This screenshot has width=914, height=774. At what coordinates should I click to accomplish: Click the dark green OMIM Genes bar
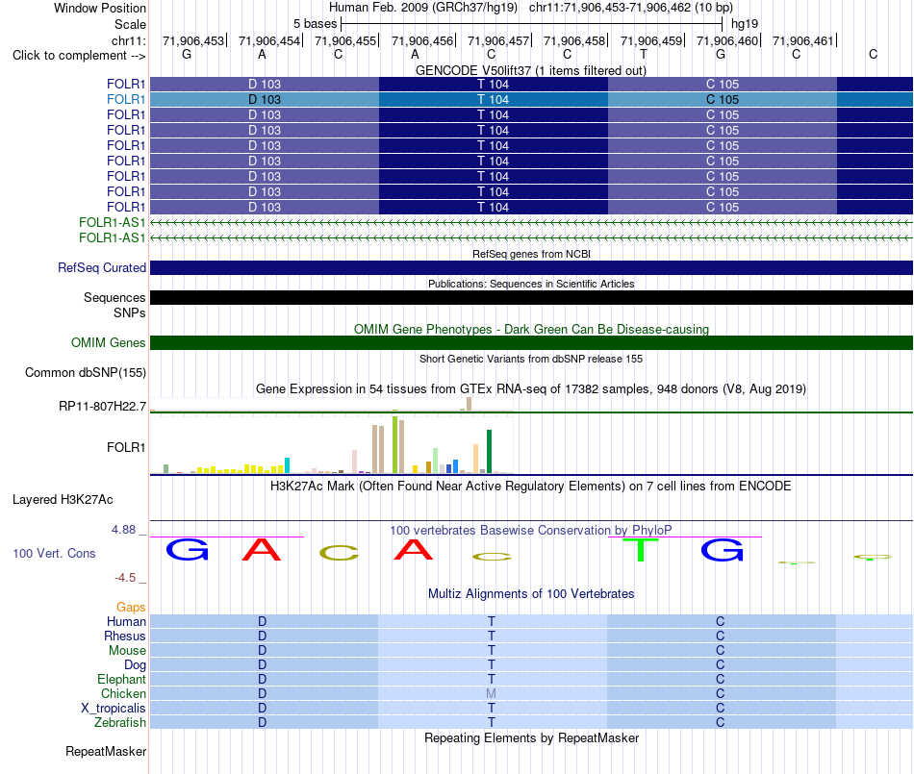[531, 342]
